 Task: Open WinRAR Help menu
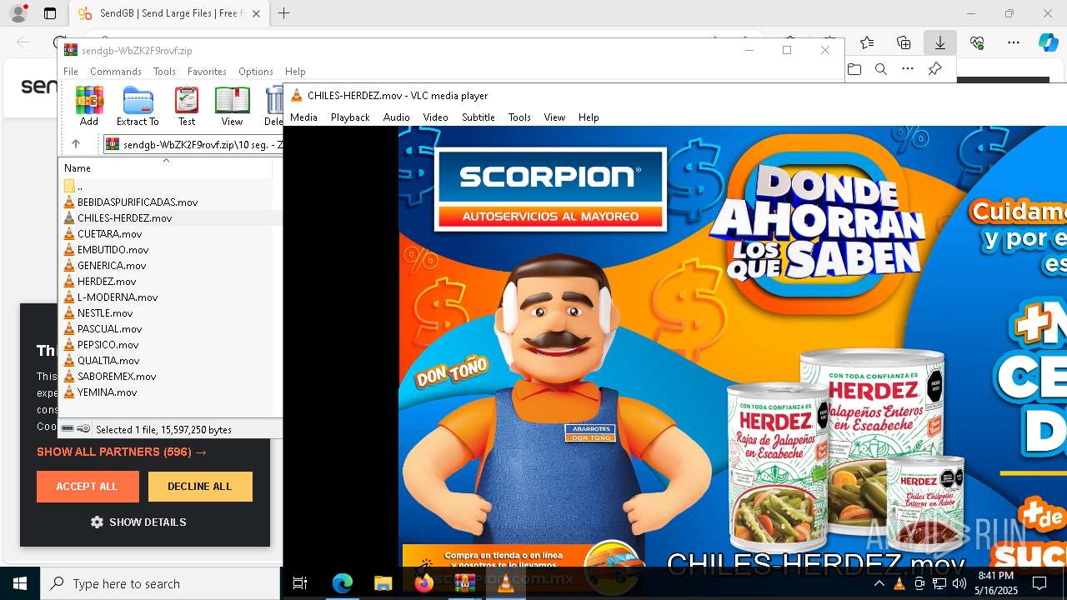coord(295,72)
